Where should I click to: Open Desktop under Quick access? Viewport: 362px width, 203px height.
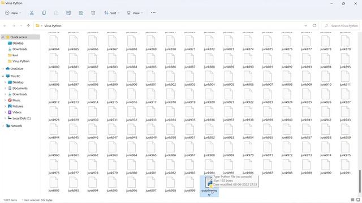coord(18,43)
